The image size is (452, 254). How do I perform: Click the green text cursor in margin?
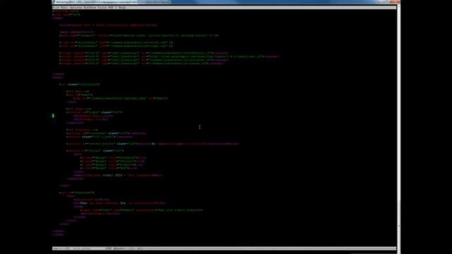coord(53,116)
